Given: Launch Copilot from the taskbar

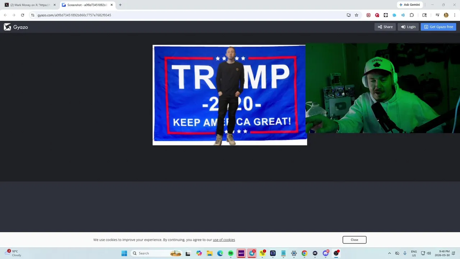Looking at the screenshot, I should pyautogui.click(x=199, y=253).
